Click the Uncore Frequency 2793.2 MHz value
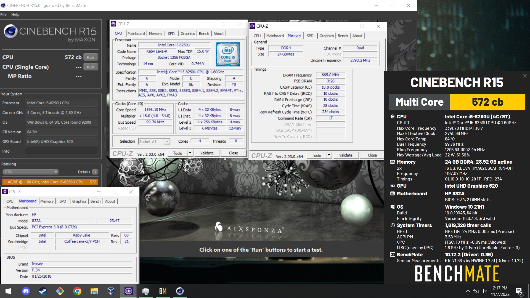 [x=360, y=60]
